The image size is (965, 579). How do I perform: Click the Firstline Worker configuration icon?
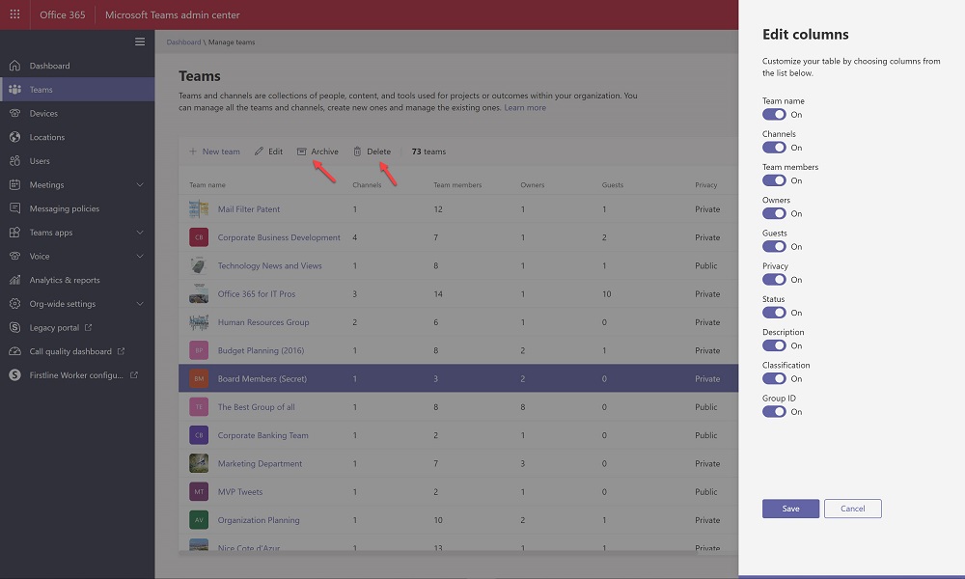tap(14, 374)
